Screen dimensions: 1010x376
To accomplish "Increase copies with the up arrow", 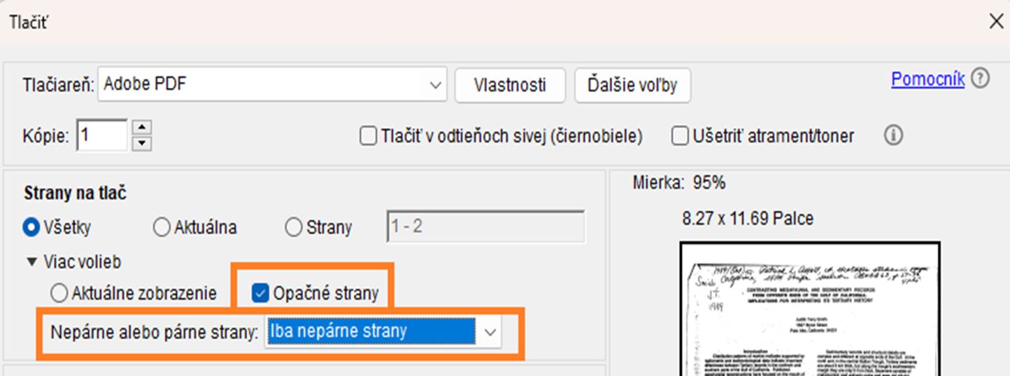I will point(142,127).
